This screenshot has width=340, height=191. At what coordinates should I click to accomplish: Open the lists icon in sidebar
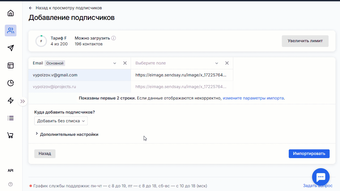[11, 118]
